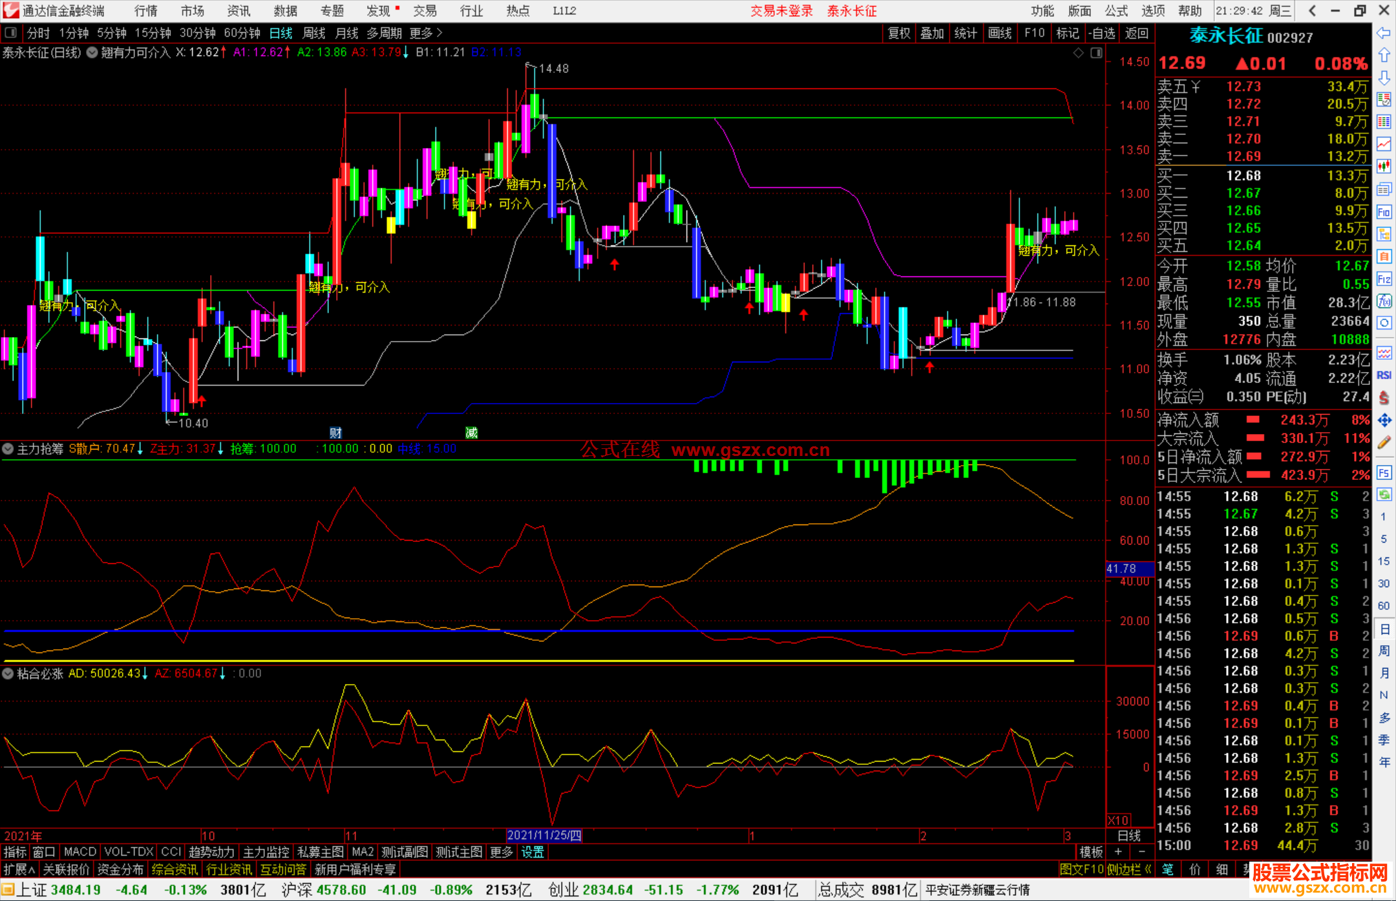Switch to 30分钟 period tab
This screenshot has height=901, width=1396.
[198, 33]
